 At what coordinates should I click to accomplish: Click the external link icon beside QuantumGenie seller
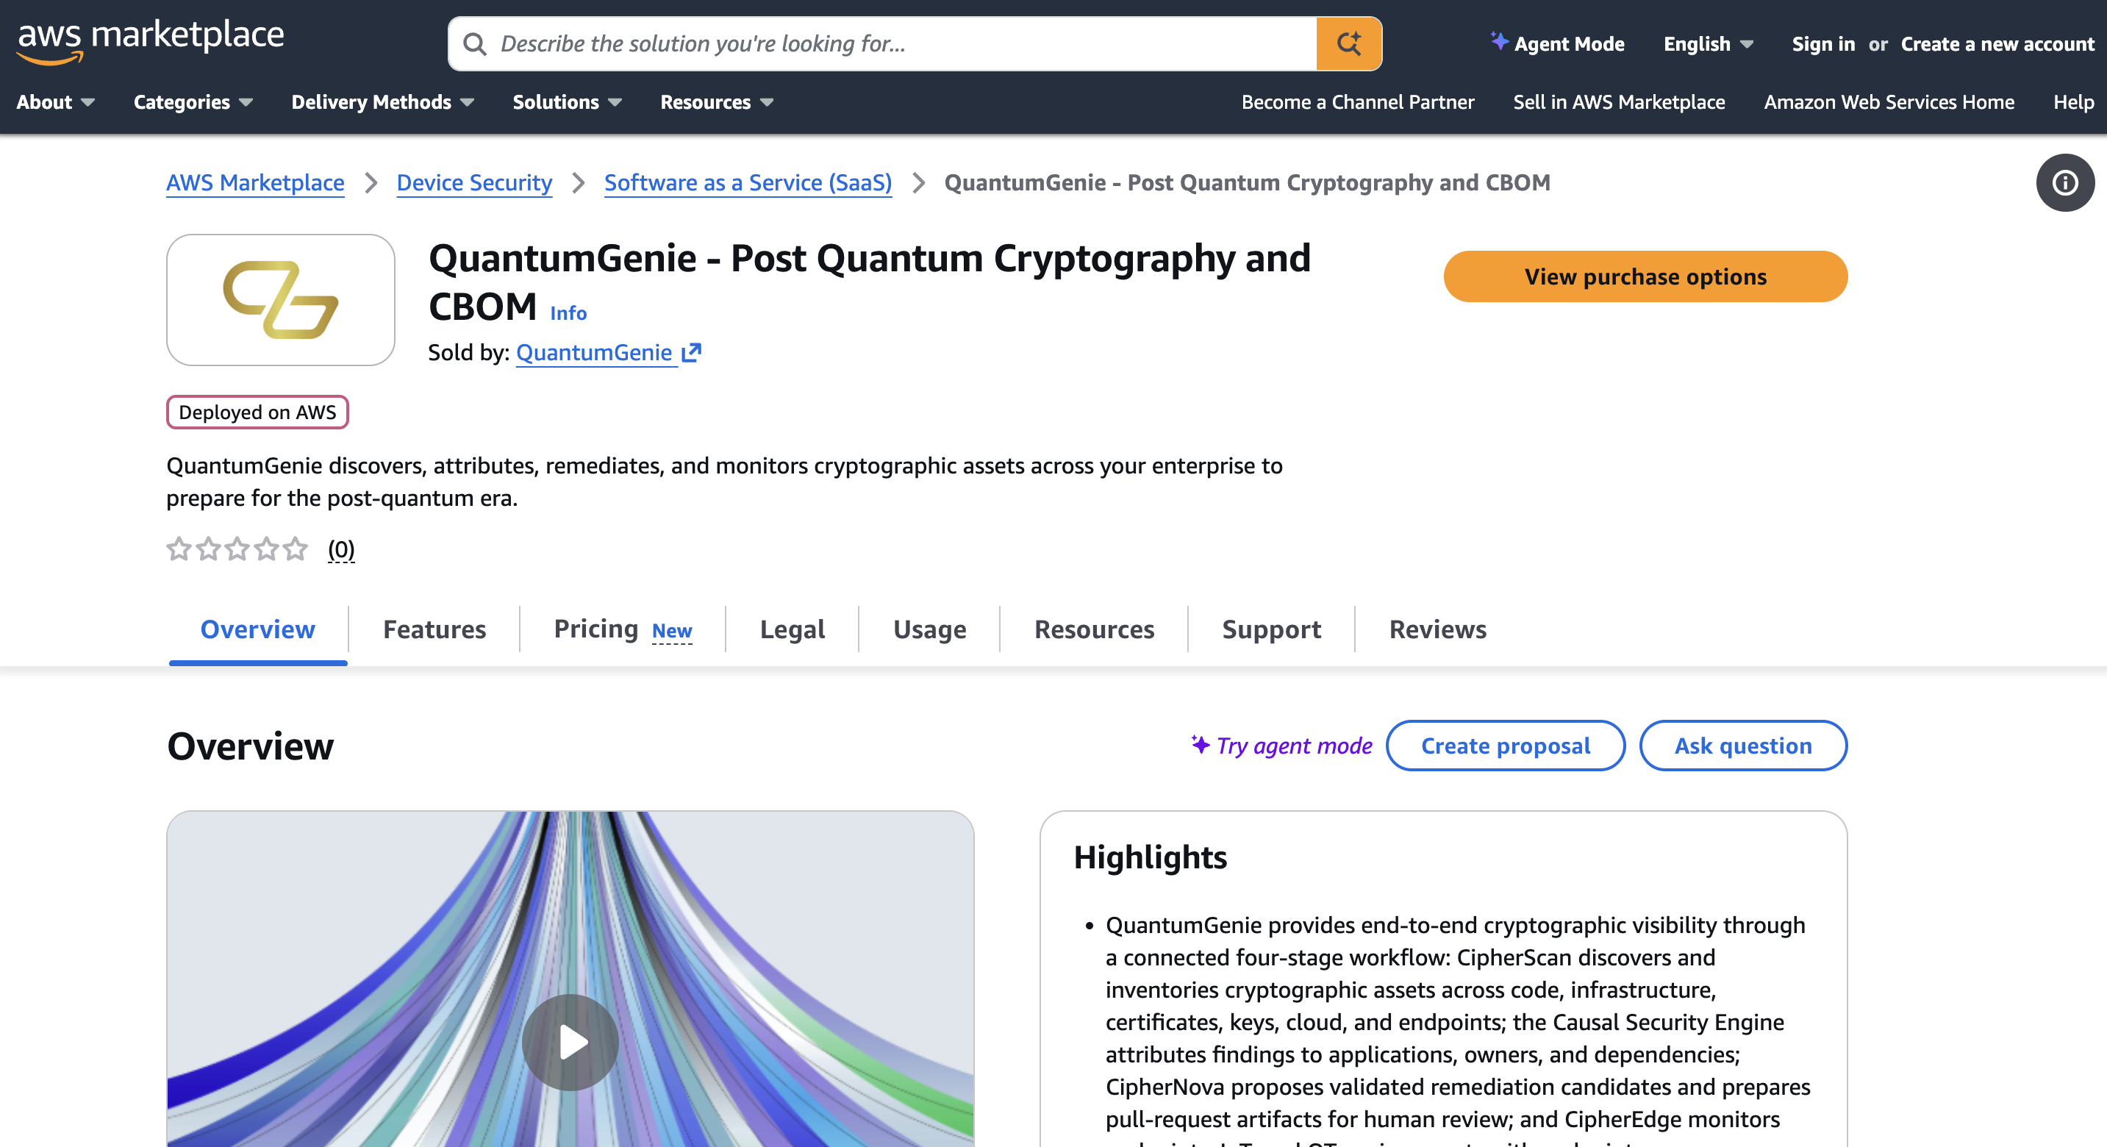point(692,353)
